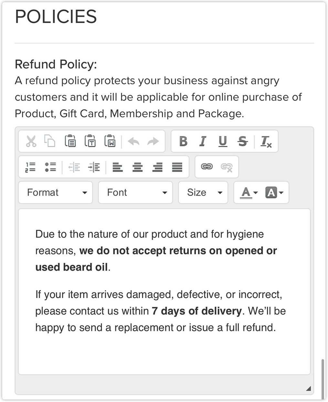Click the Copy icon in toolbar
The image size is (328, 402).
(50, 141)
